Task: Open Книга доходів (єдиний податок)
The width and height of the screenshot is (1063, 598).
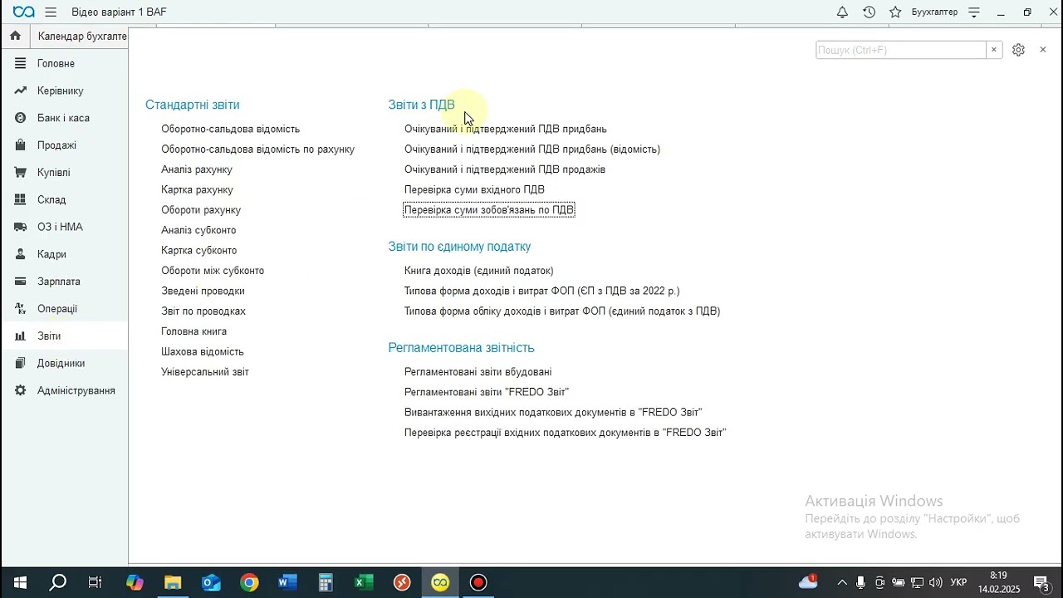Action: point(479,271)
